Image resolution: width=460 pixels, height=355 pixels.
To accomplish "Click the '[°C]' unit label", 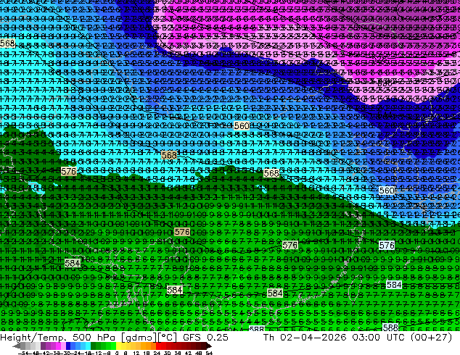I will pyautogui.click(x=168, y=338).
